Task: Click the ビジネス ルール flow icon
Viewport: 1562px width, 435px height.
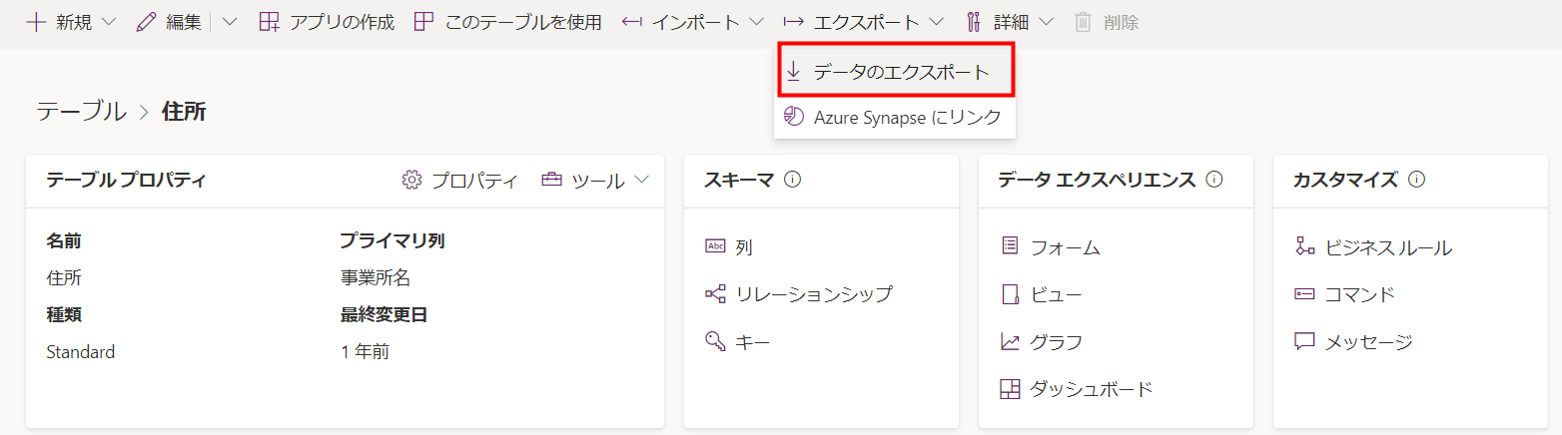Action: 1304,246
